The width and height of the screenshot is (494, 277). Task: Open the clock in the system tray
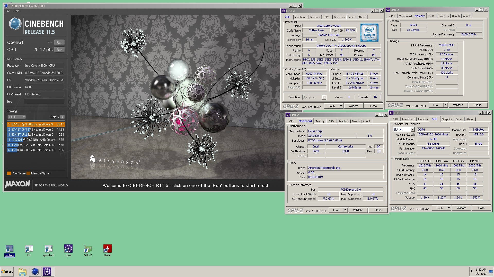pyautogui.click(x=481, y=272)
